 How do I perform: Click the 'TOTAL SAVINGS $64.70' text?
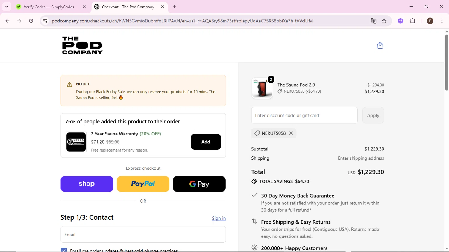click(x=284, y=181)
